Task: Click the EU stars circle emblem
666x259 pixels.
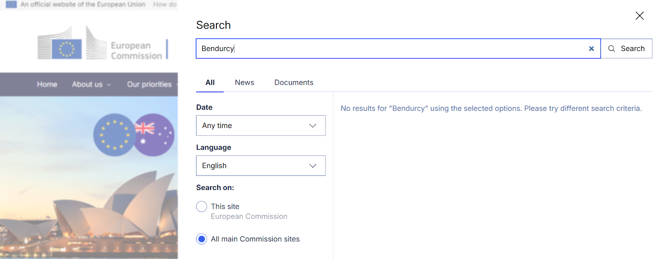Action: click(x=114, y=135)
